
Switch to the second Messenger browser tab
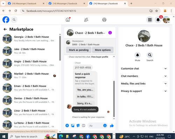pyautogui.click(x=67, y=3)
